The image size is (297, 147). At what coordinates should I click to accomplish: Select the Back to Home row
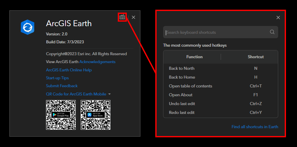tap(220, 77)
